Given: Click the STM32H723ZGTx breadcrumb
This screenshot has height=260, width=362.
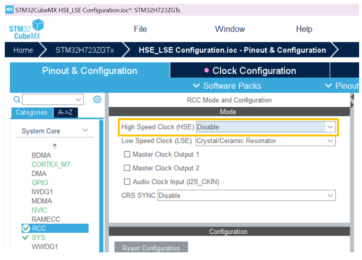Looking at the screenshot, I should (85, 50).
